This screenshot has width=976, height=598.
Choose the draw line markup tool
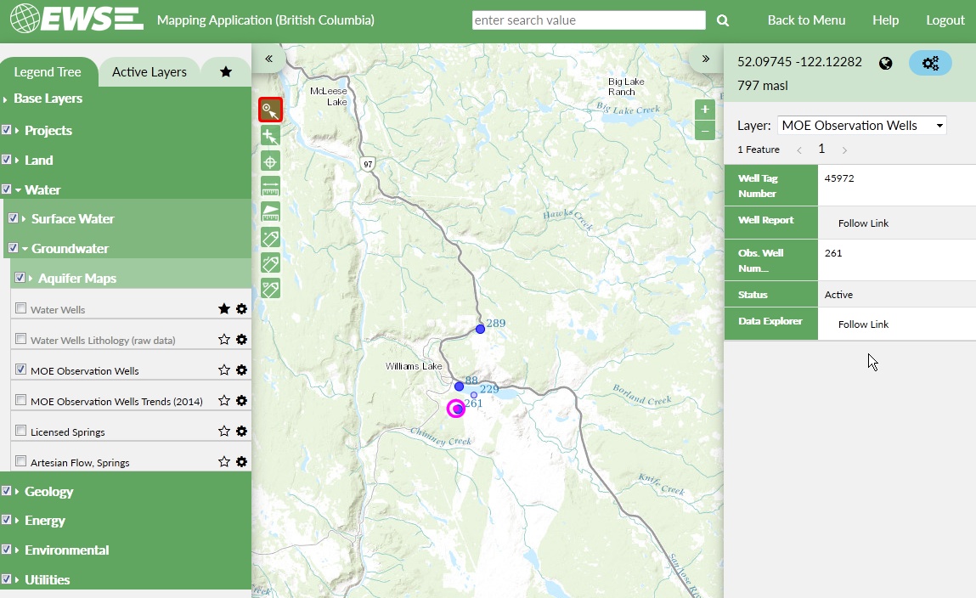(x=270, y=263)
